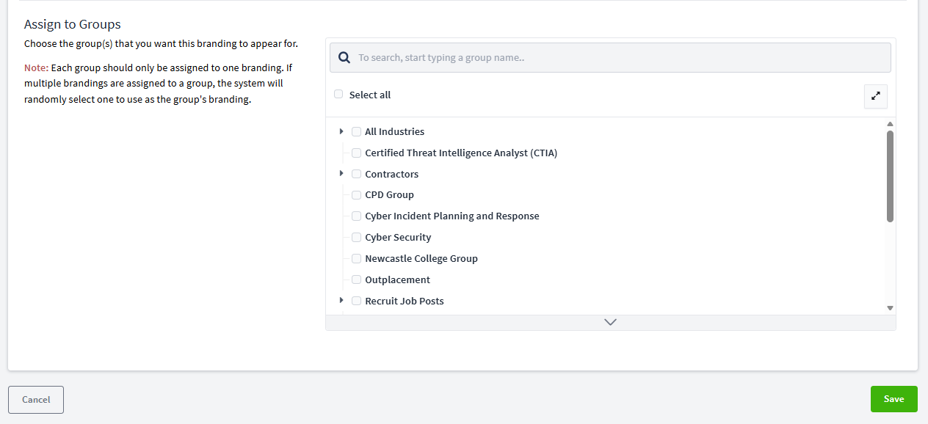Expand the All Industries tree node
The height and width of the screenshot is (424, 928).
pos(341,131)
